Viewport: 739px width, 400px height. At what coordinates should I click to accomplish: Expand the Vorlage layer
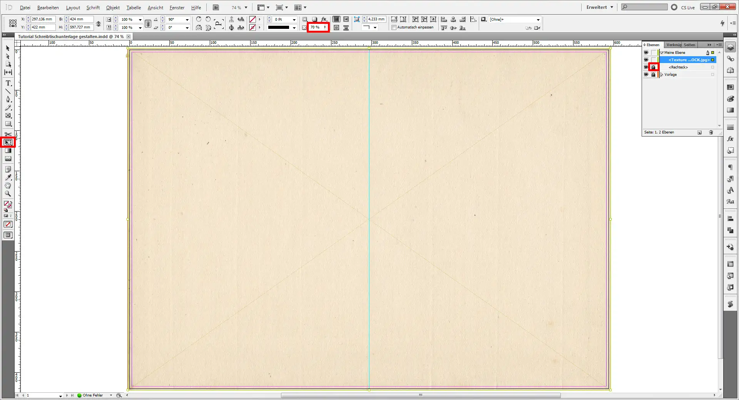click(662, 75)
